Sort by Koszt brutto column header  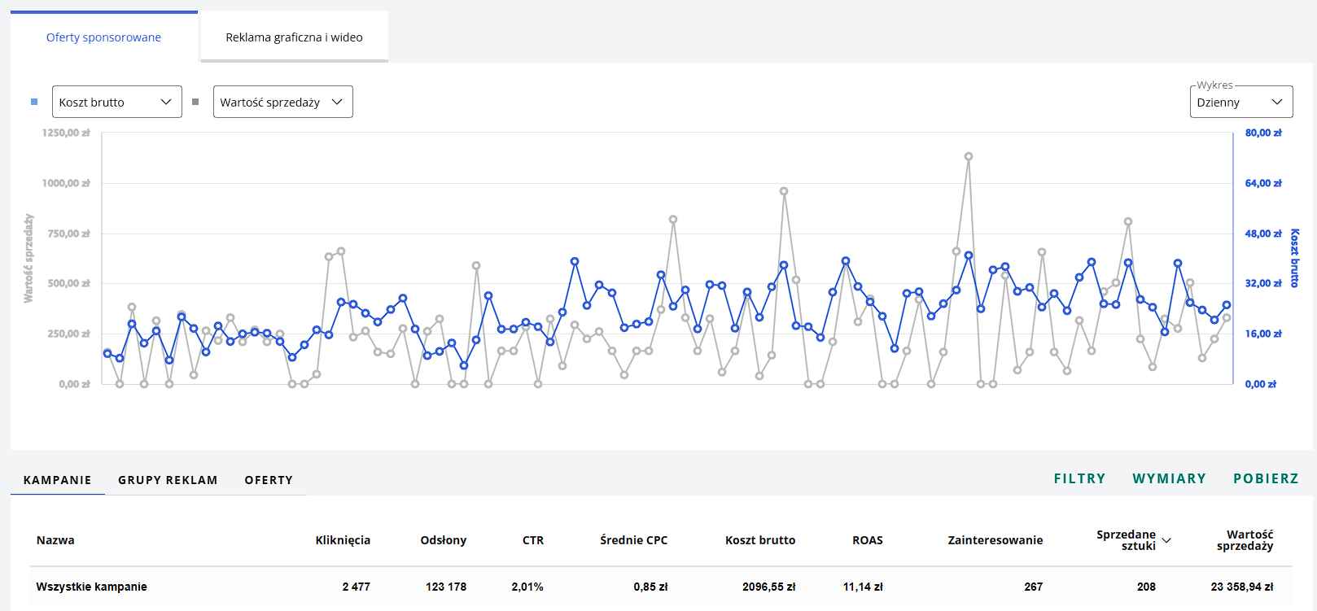760,540
